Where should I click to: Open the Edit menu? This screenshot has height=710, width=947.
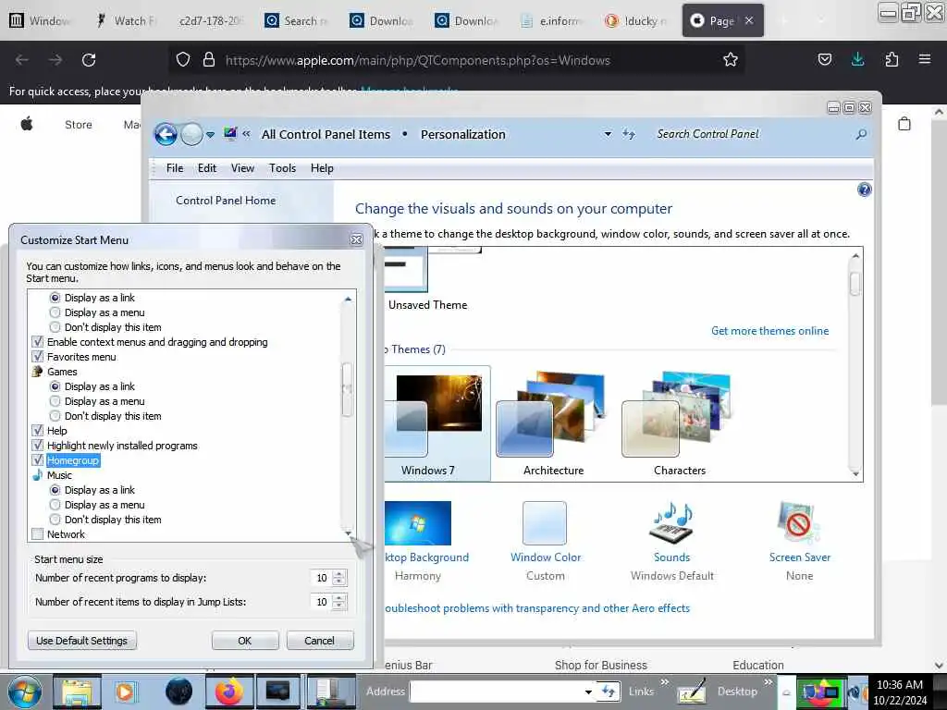pyautogui.click(x=206, y=168)
